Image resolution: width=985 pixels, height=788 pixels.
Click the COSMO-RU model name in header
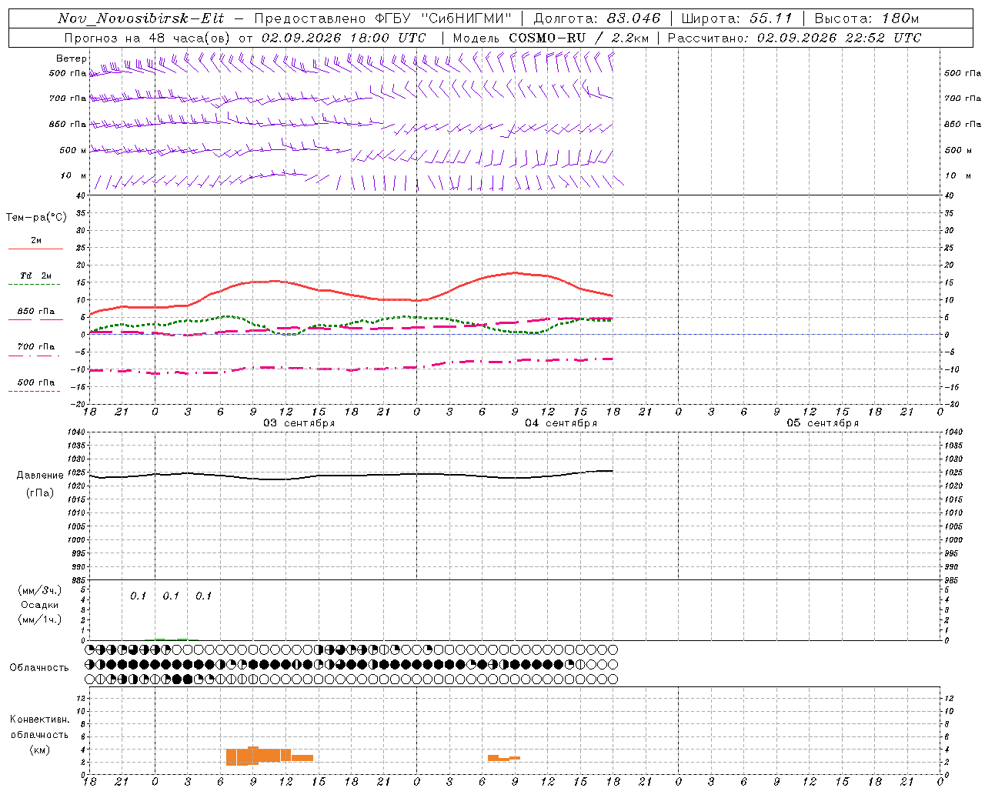547,38
